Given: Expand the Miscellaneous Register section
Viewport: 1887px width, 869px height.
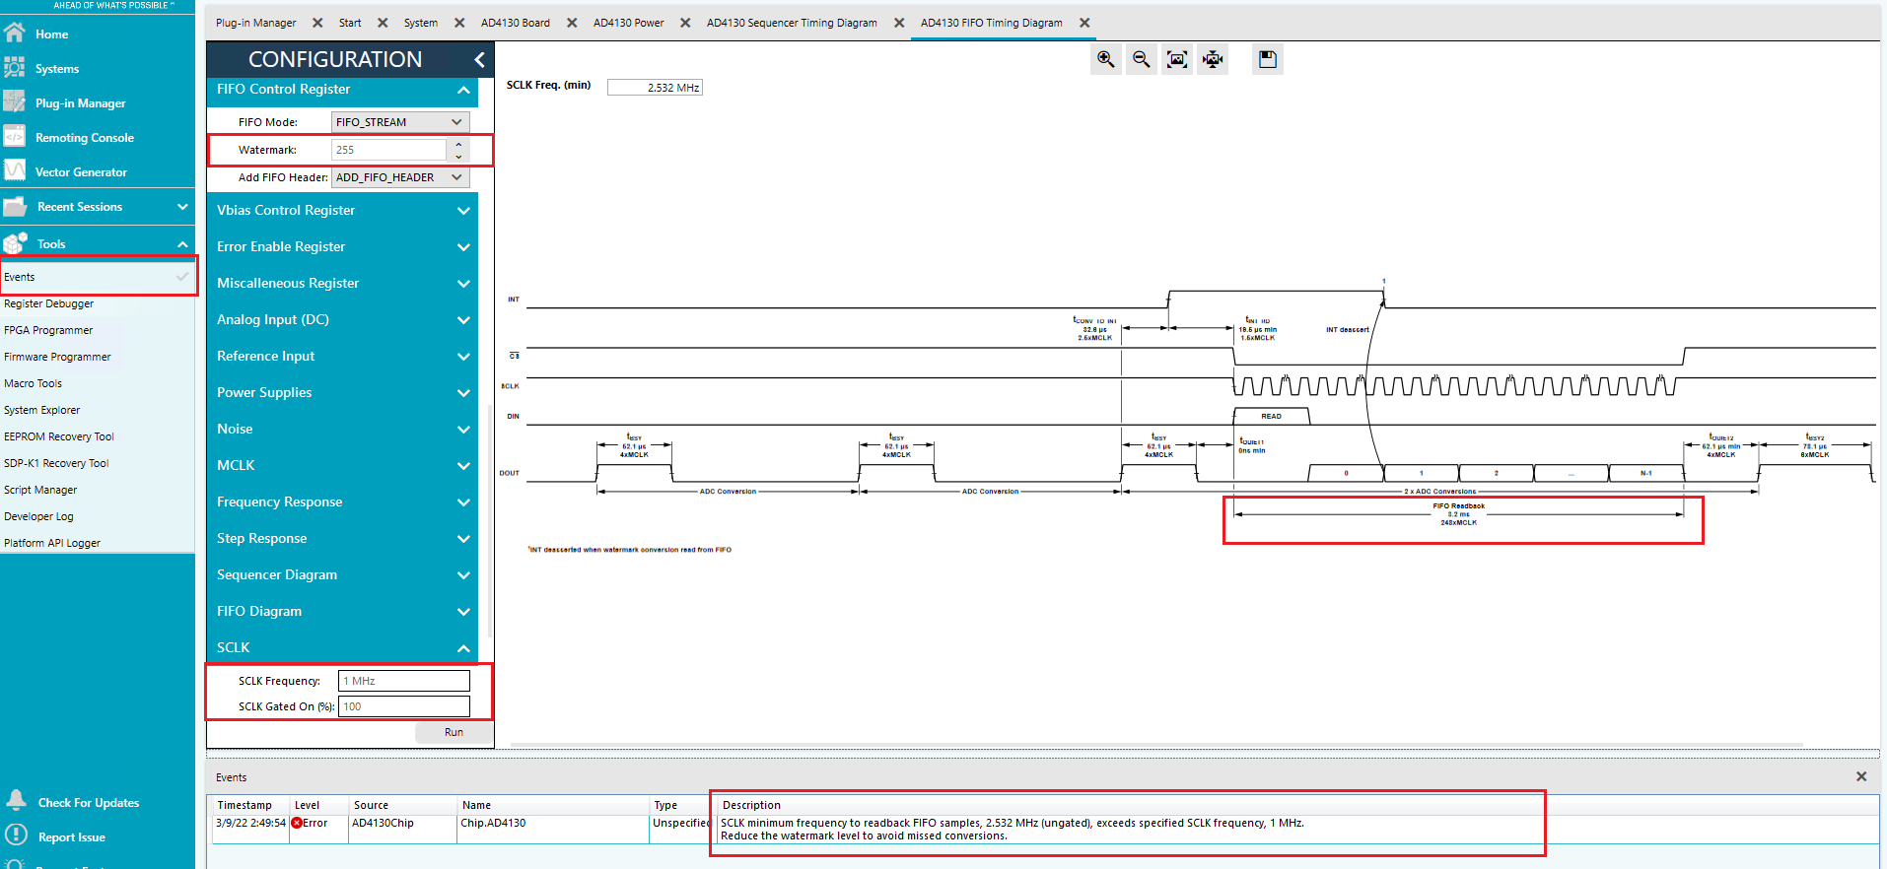Looking at the screenshot, I should click(463, 284).
